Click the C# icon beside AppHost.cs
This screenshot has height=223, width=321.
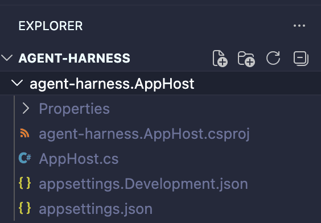click(x=25, y=158)
